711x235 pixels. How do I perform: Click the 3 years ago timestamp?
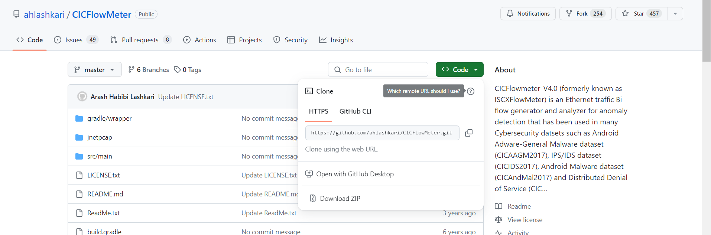pos(459,213)
